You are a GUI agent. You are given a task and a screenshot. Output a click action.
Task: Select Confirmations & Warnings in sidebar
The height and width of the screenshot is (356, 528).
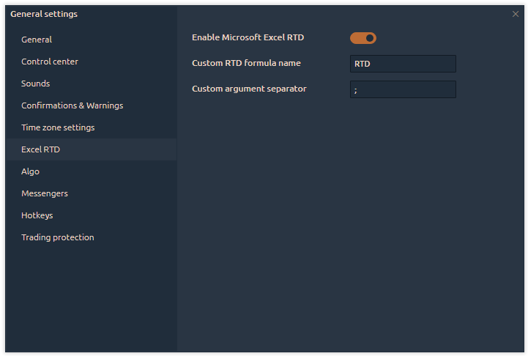point(72,105)
